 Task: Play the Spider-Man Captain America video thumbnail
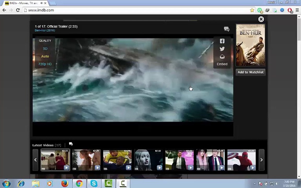[x=241, y=160]
